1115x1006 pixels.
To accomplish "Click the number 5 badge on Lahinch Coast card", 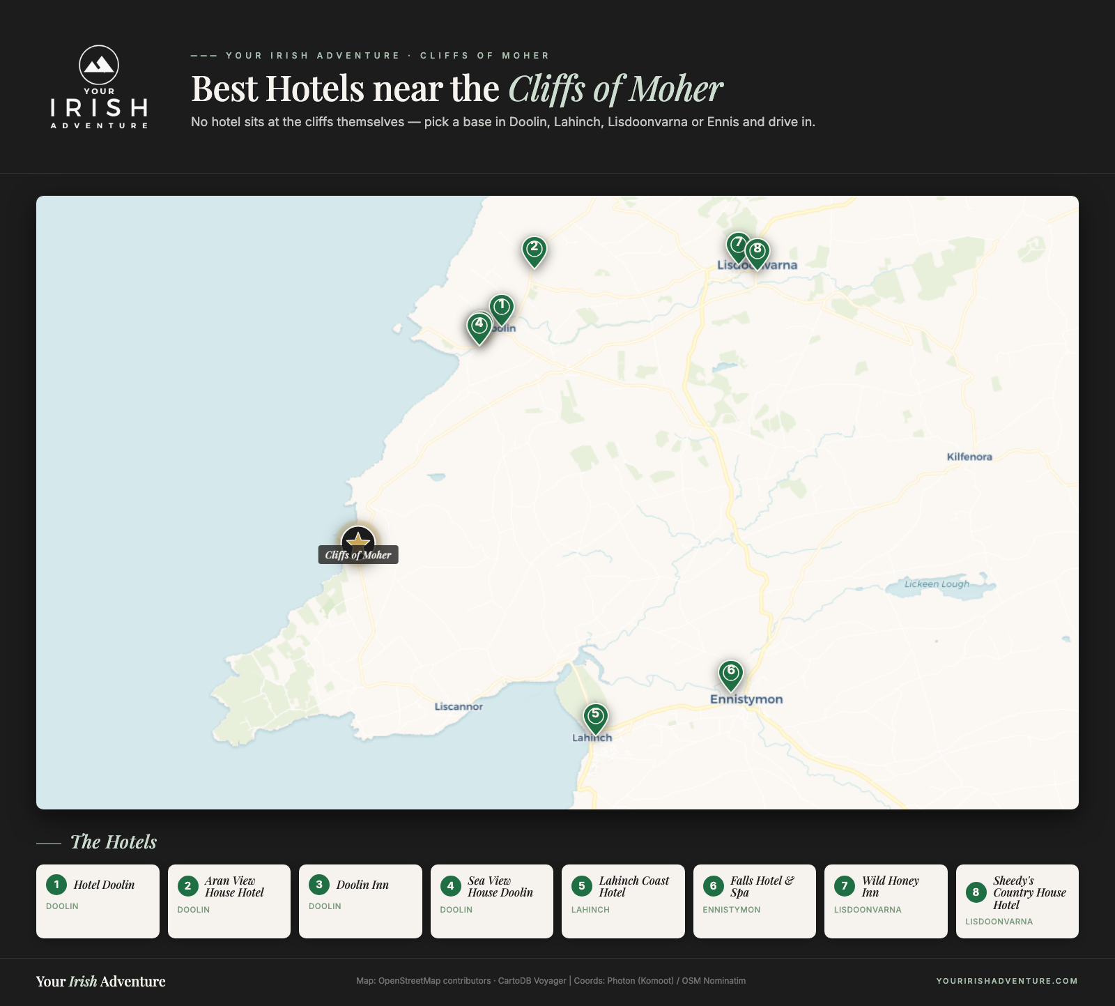I will tap(582, 886).
